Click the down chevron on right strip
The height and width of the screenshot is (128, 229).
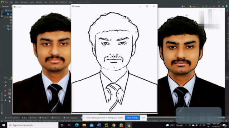228,15
